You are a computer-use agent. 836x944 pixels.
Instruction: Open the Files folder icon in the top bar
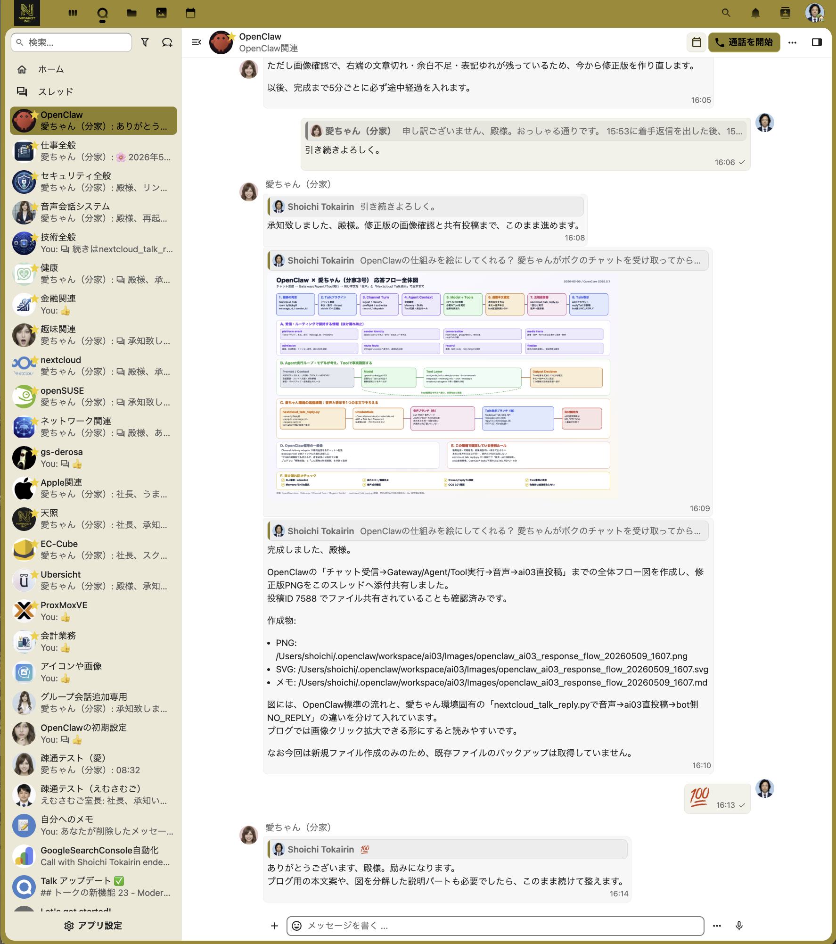click(x=131, y=13)
